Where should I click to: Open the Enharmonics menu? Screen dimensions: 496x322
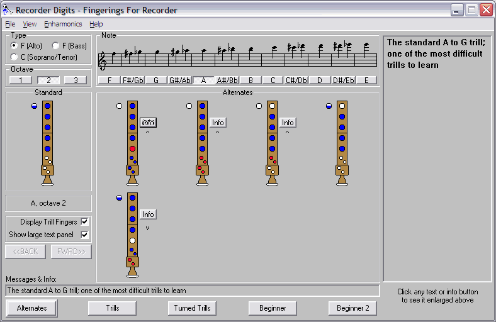[63, 24]
